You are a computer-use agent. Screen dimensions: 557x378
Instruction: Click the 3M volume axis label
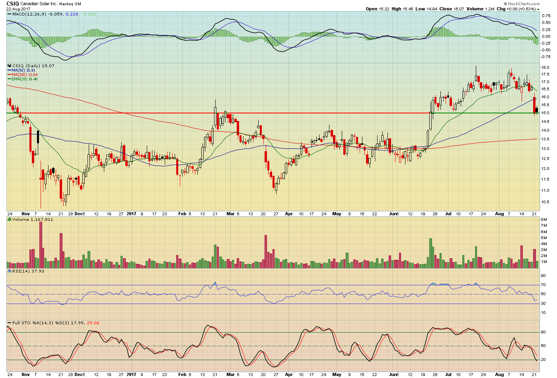pyautogui.click(x=544, y=250)
